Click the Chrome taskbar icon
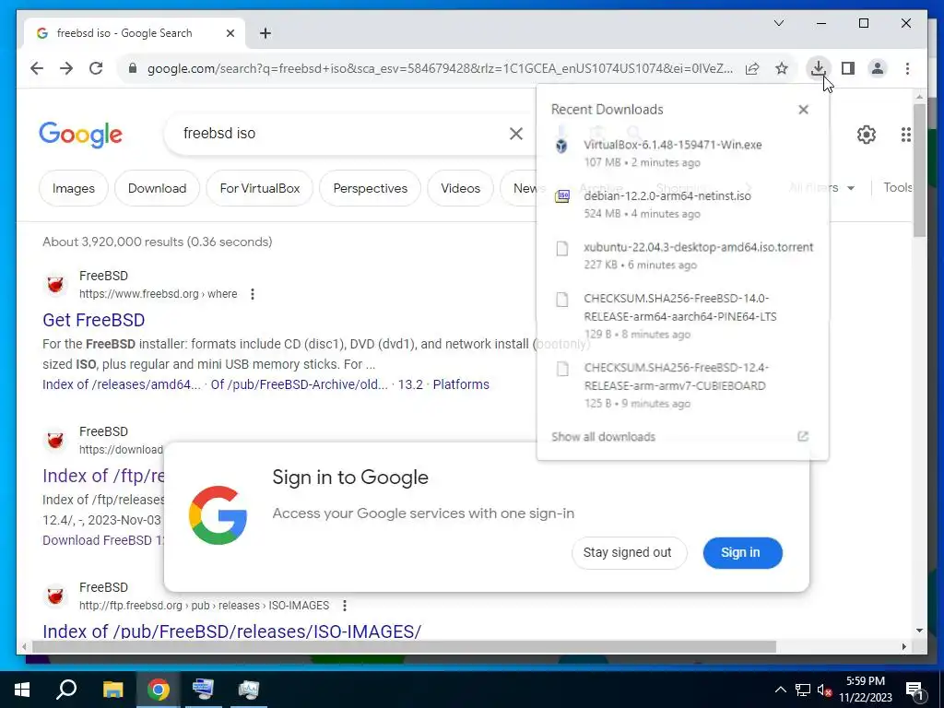944x708 pixels. click(x=159, y=690)
